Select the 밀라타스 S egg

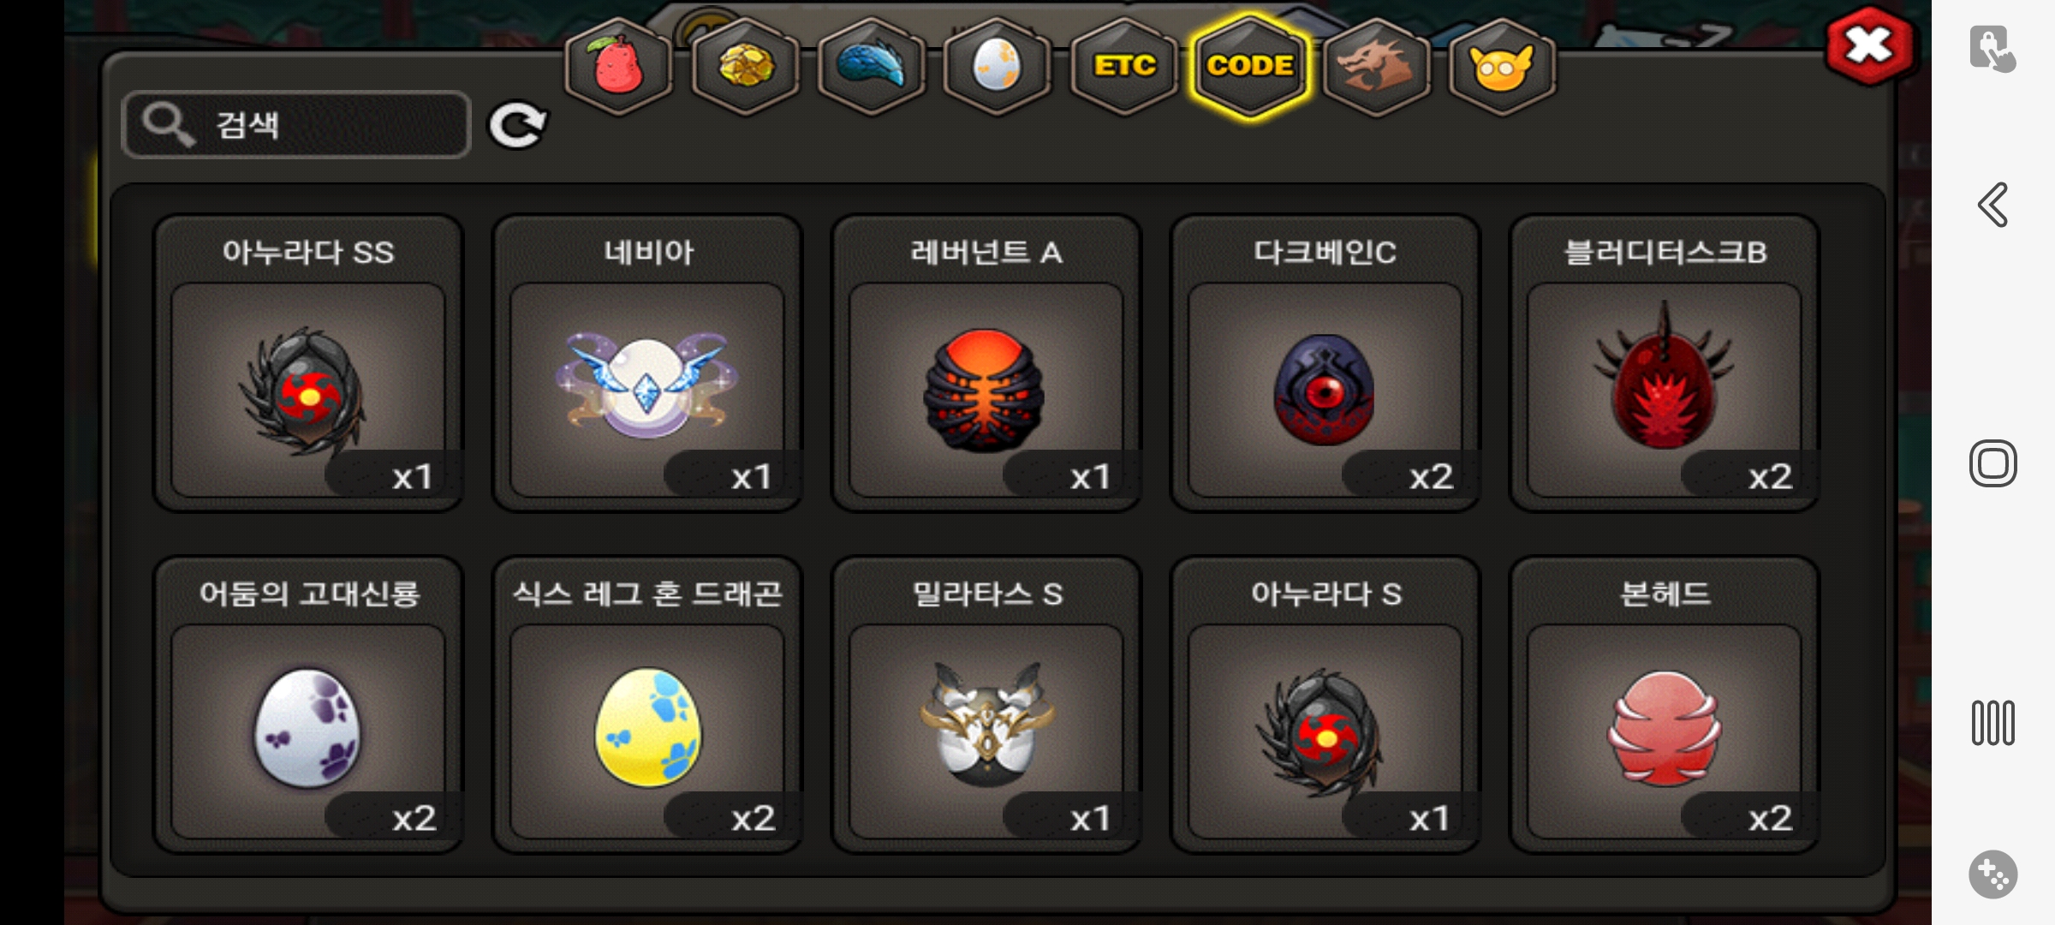(986, 705)
